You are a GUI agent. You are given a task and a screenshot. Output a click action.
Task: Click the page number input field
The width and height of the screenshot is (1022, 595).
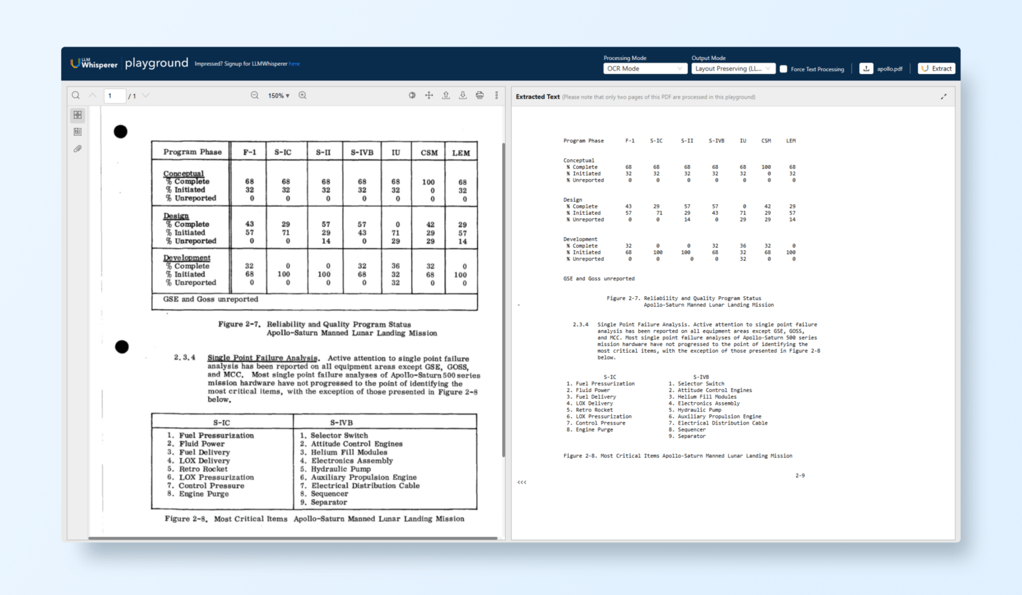click(114, 95)
